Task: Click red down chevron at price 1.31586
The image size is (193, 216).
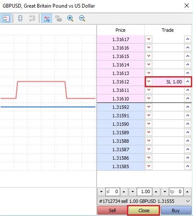Action: click(x=149, y=158)
